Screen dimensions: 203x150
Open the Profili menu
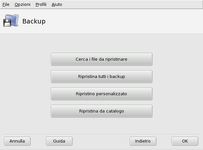click(41, 5)
